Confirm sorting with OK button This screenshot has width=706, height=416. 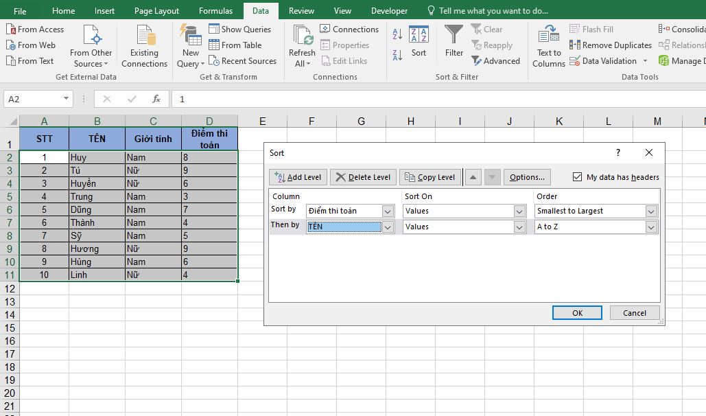(577, 313)
